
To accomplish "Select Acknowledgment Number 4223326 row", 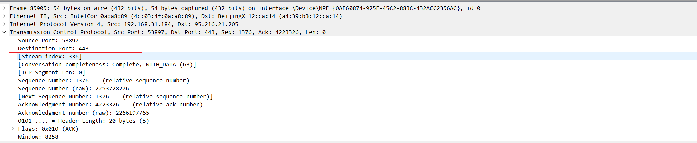I will [x=348, y=104].
